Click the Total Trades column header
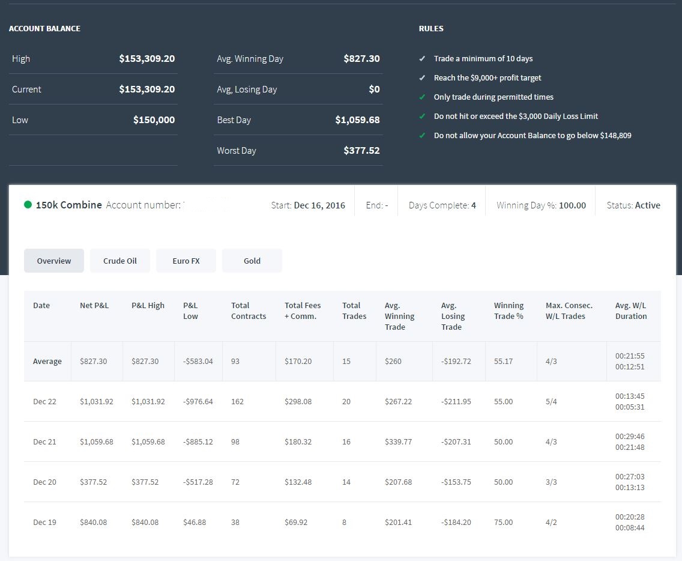Image resolution: width=682 pixels, height=561 pixels. point(354,311)
